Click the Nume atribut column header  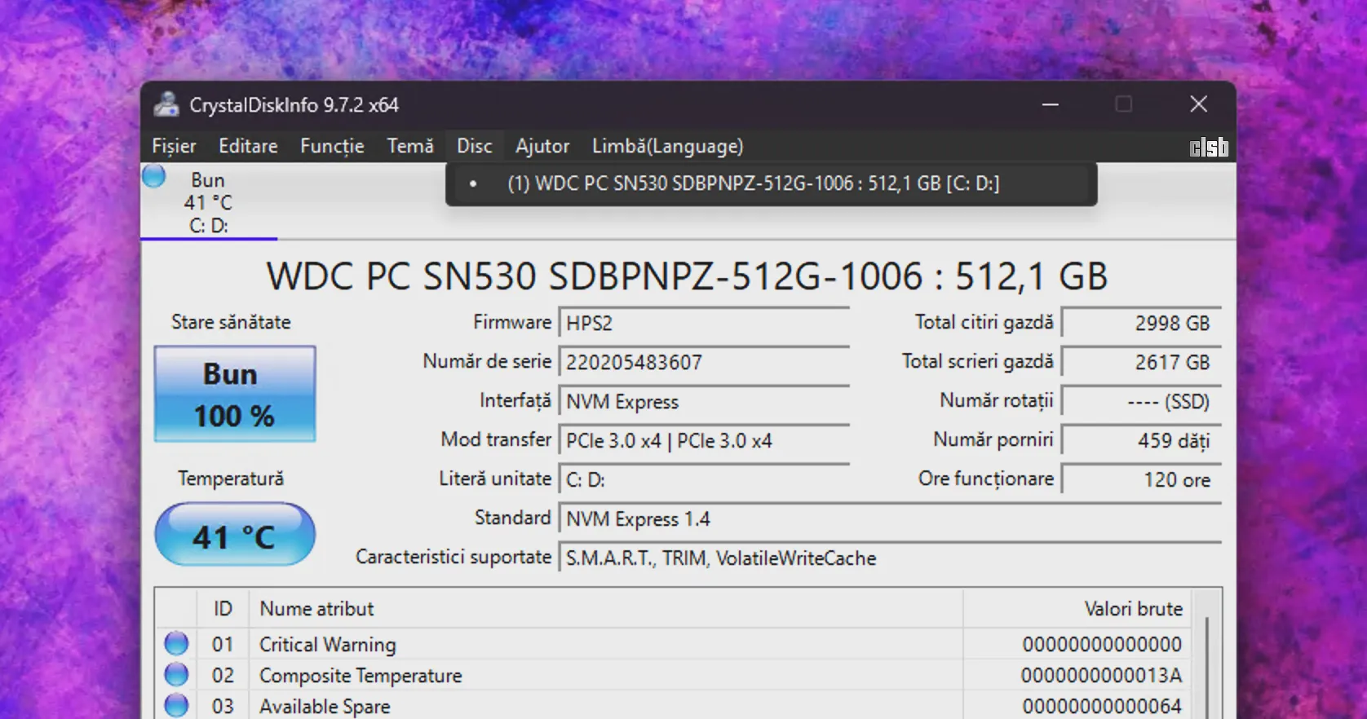(606, 608)
